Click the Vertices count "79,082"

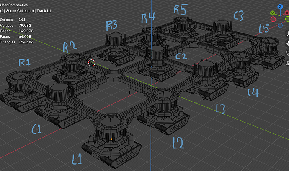[25, 26]
